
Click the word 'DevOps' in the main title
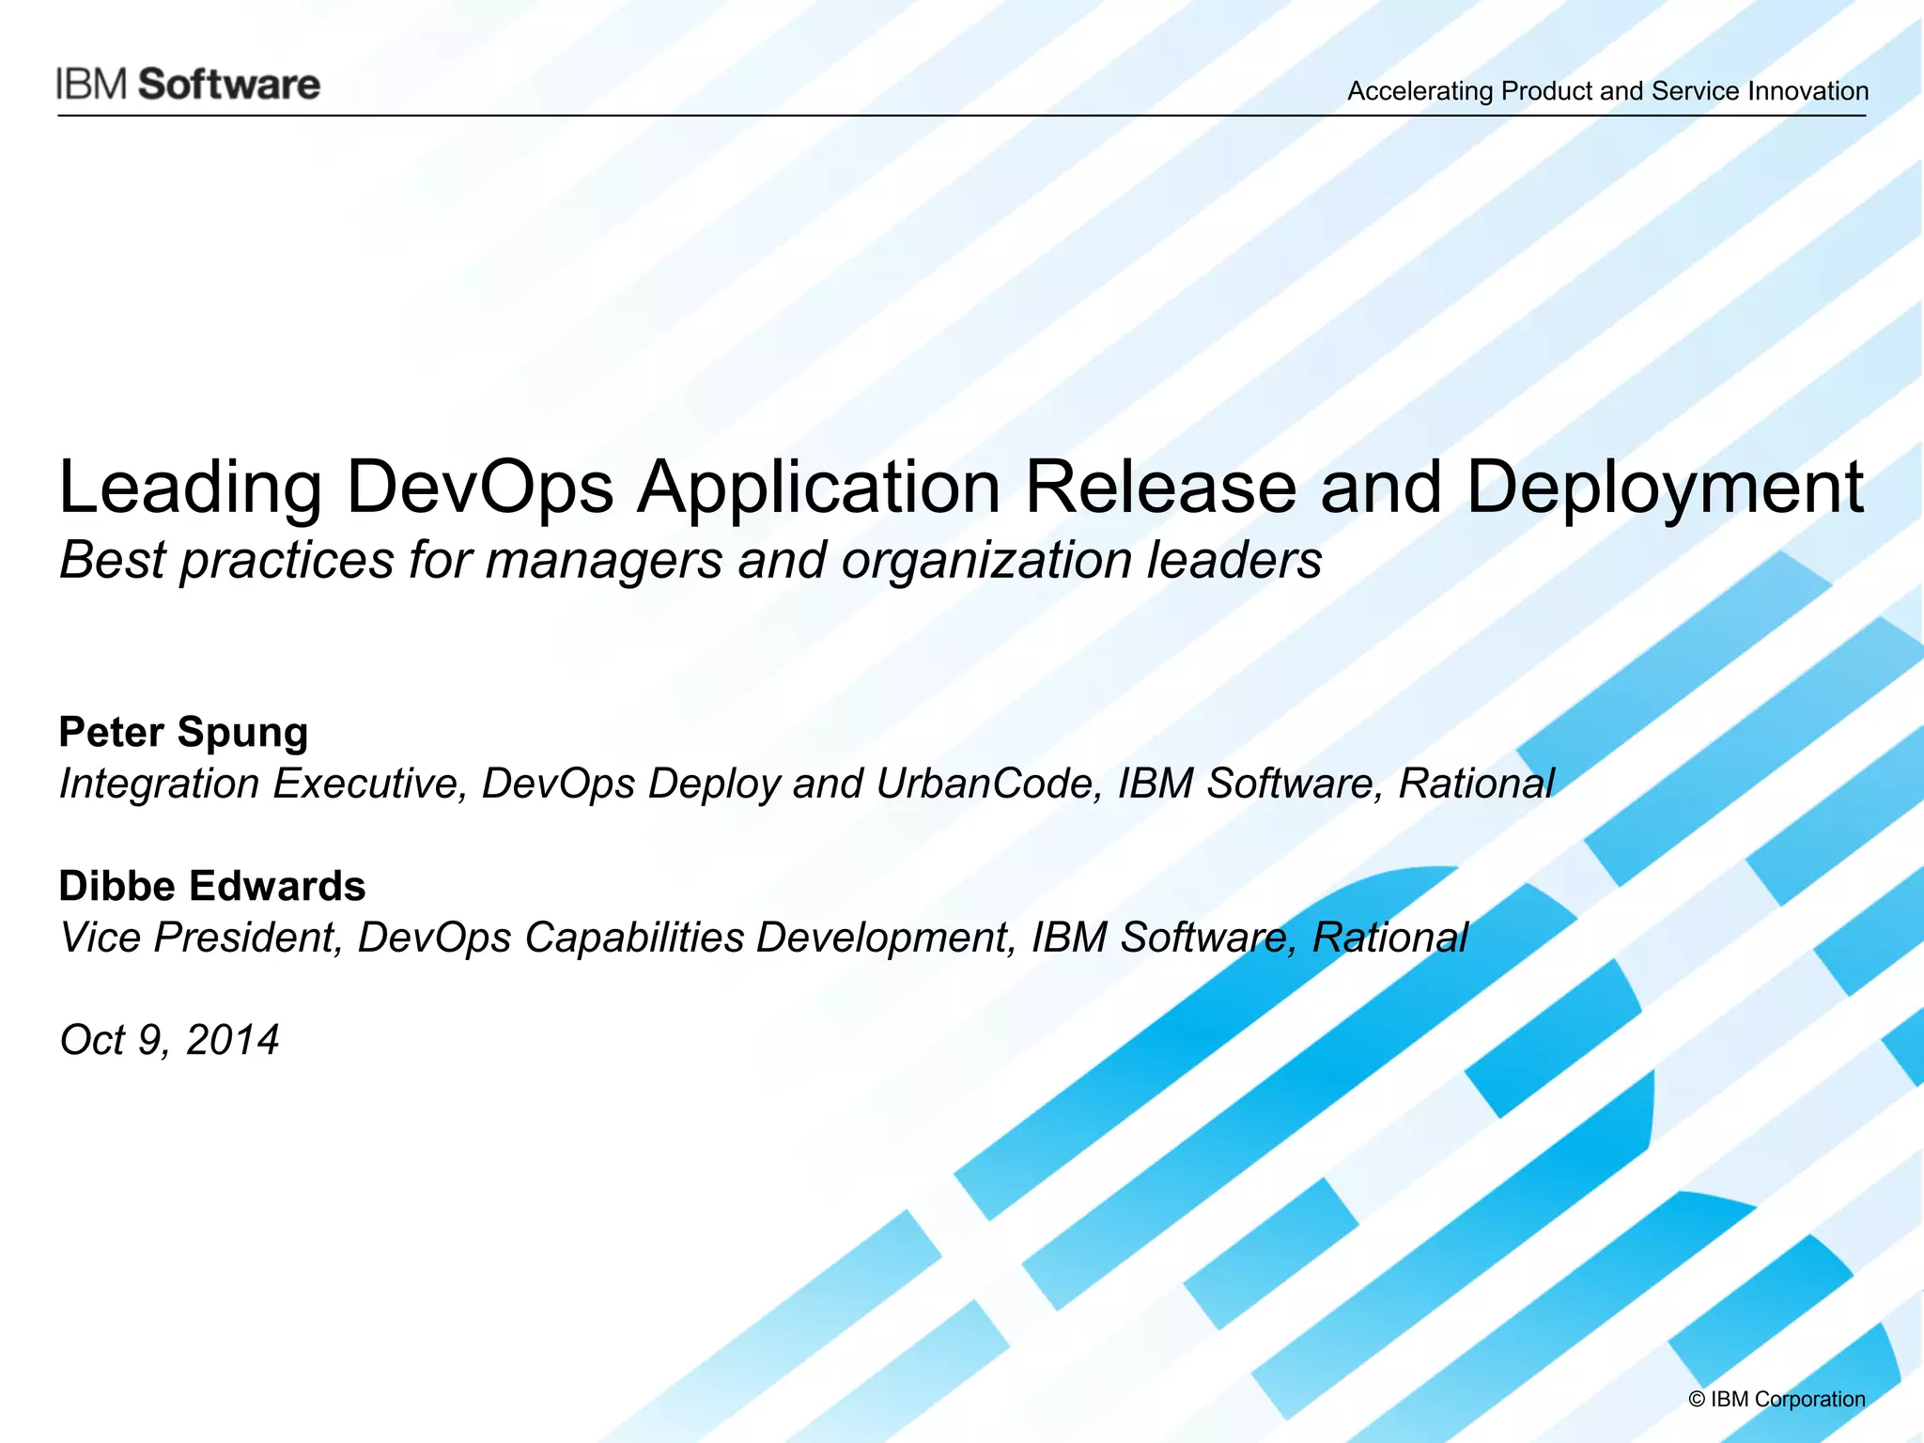tap(479, 487)
